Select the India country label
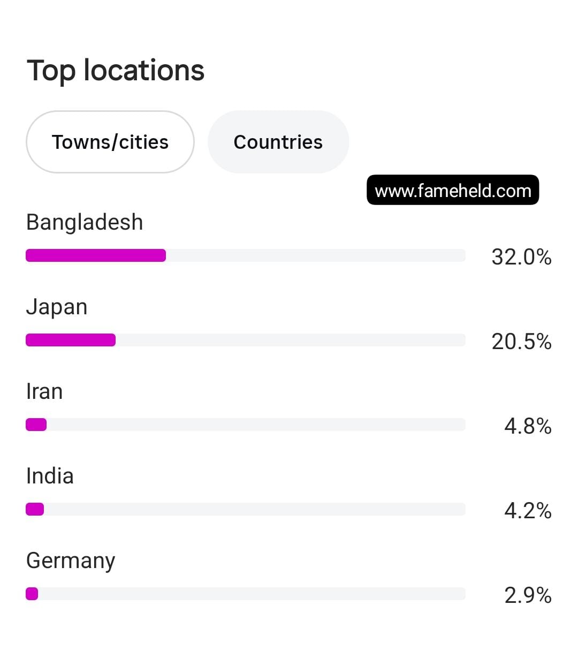 coord(50,476)
